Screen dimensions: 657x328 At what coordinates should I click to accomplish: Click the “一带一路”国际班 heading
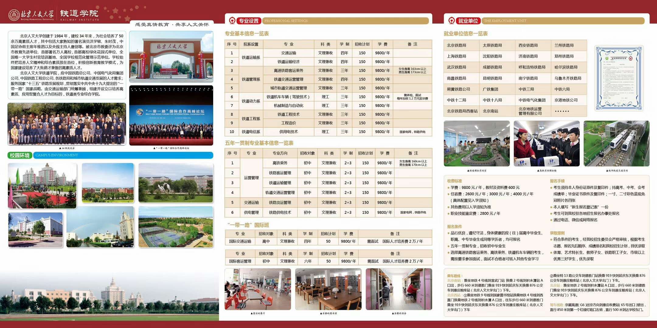click(248, 225)
